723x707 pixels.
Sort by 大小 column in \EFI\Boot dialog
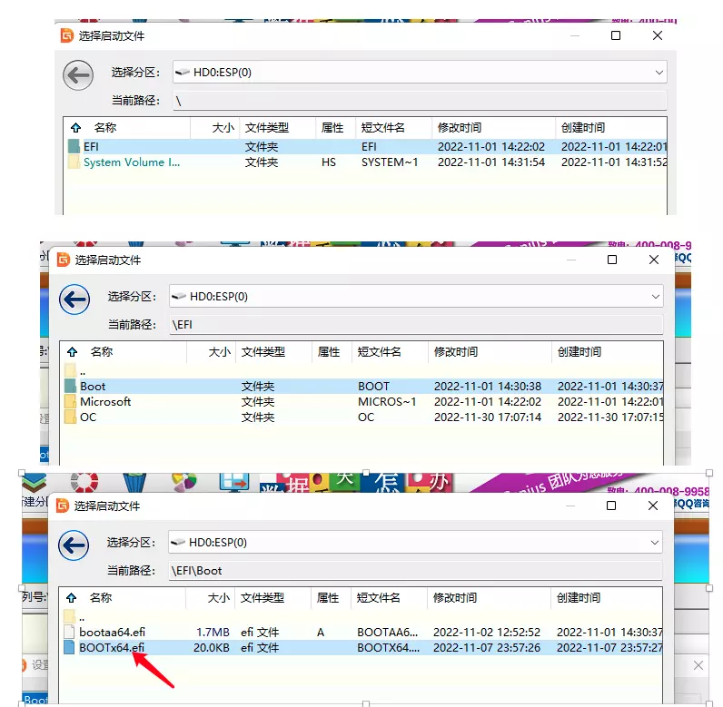pyautogui.click(x=218, y=597)
